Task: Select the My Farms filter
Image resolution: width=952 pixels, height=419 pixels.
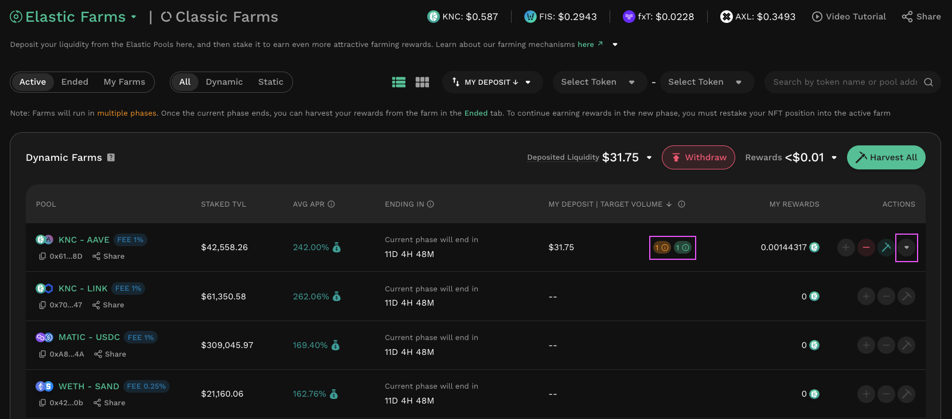Action: click(124, 82)
